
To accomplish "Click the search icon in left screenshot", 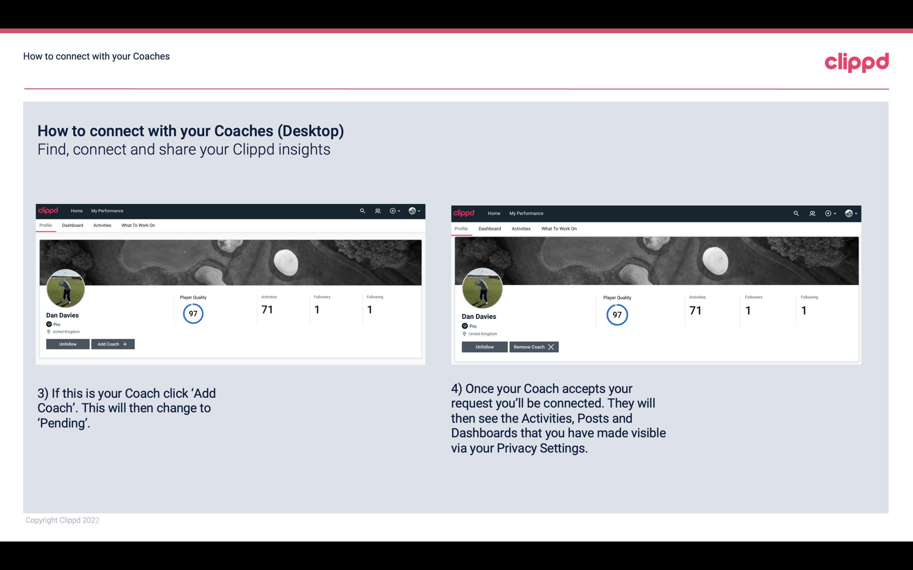I will click(x=362, y=210).
